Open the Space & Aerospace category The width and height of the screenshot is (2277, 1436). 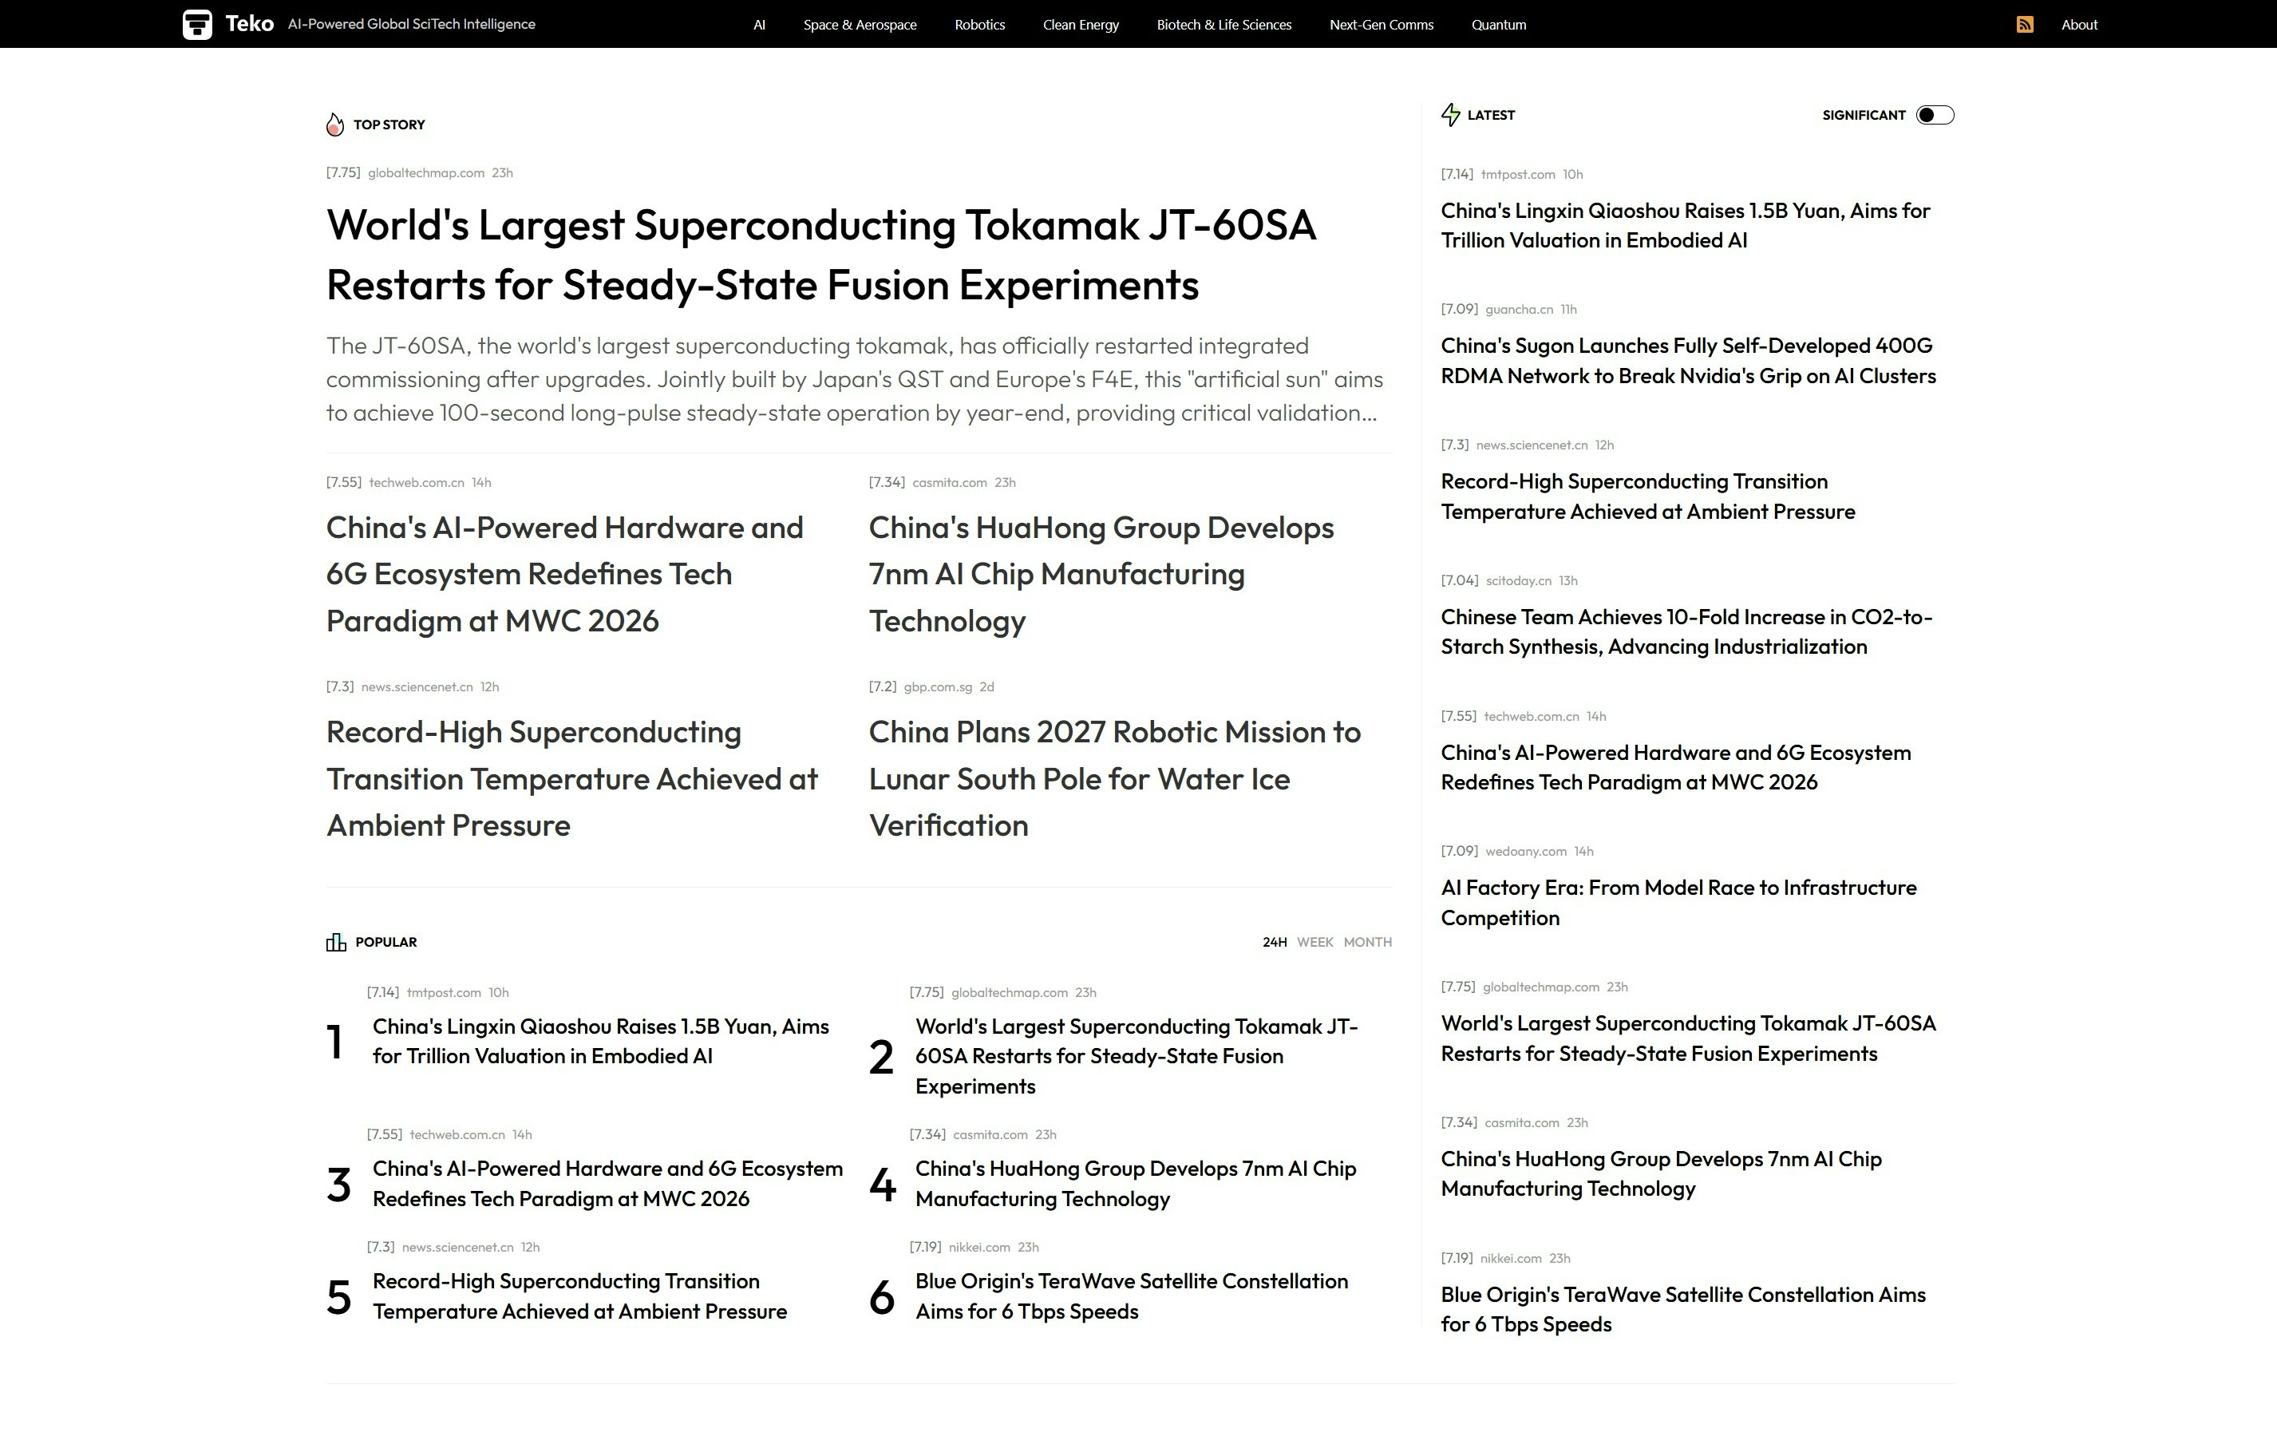[x=860, y=25]
